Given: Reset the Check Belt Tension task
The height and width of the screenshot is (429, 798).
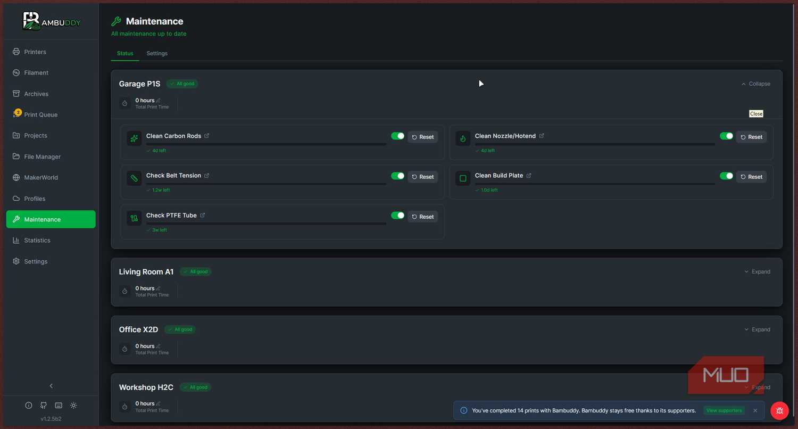Looking at the screenshot, I should [x=423, y=177].
